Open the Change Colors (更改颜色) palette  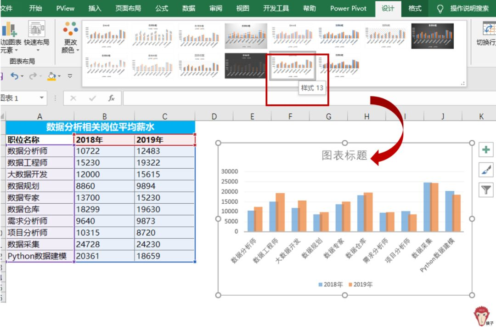click(70, 29)
